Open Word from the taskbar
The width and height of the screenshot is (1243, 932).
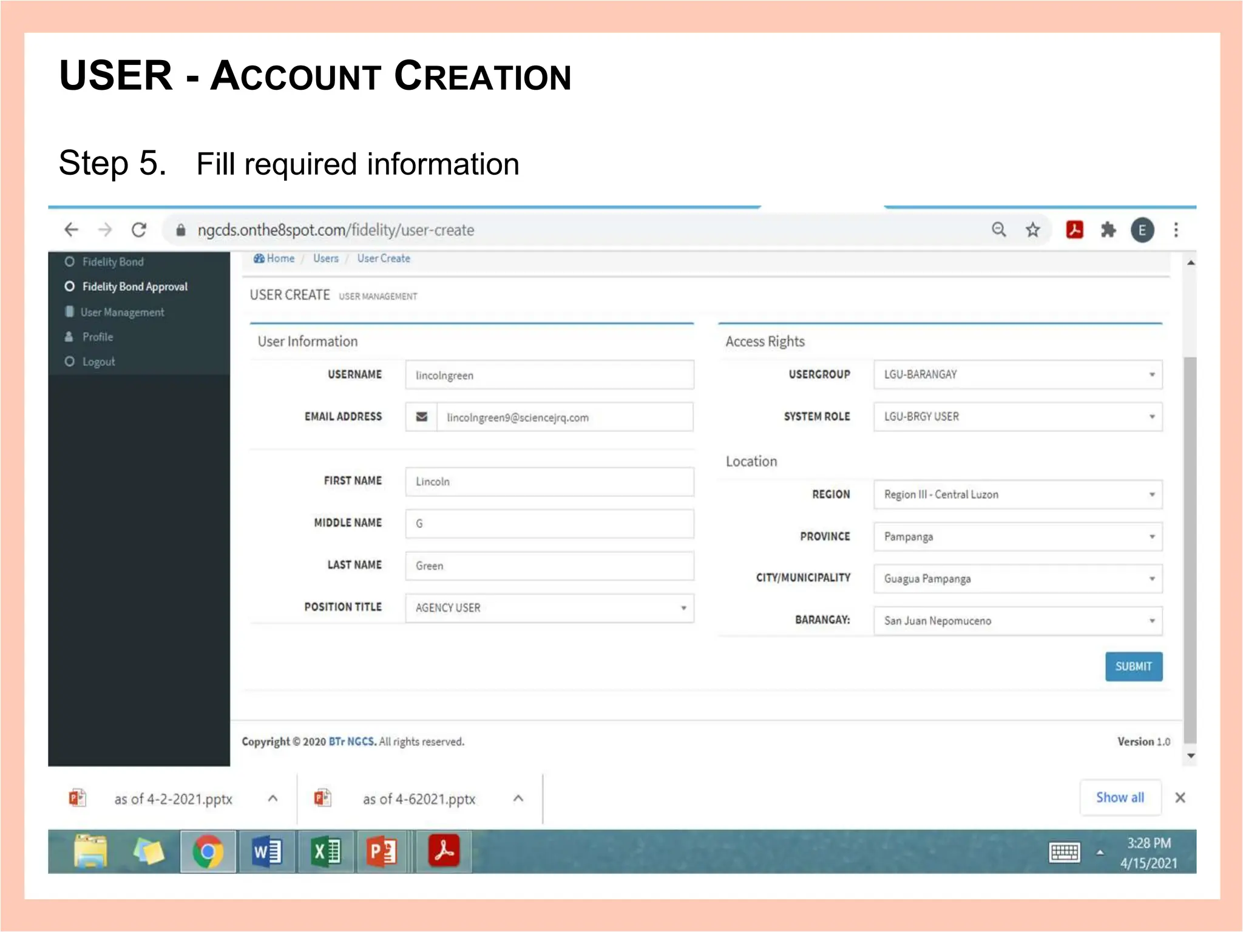(267, 852)
